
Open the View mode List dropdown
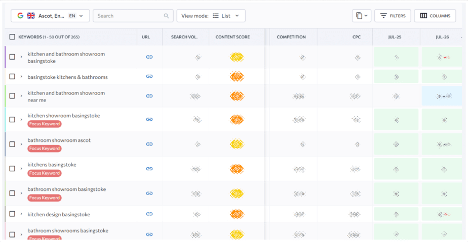coord(211,16)
